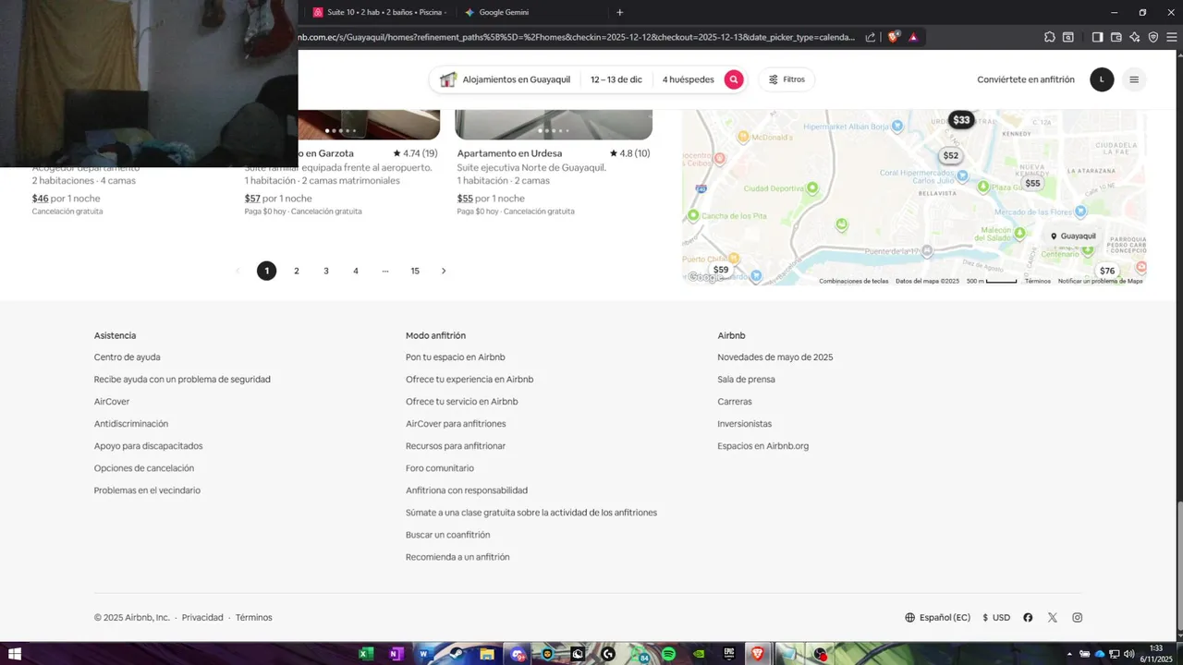Go to results page 2
The height and width of the screenshot is (665, 1183).
point(297,271)
